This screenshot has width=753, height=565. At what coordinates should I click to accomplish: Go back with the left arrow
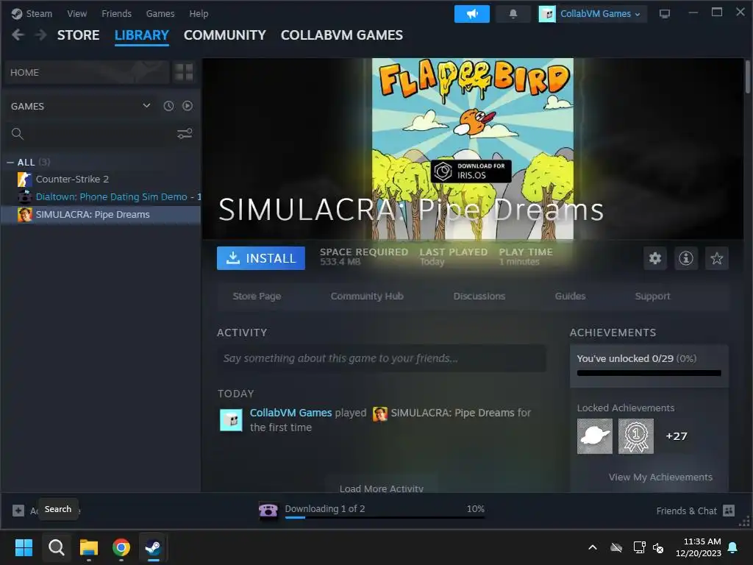[18, 35]
